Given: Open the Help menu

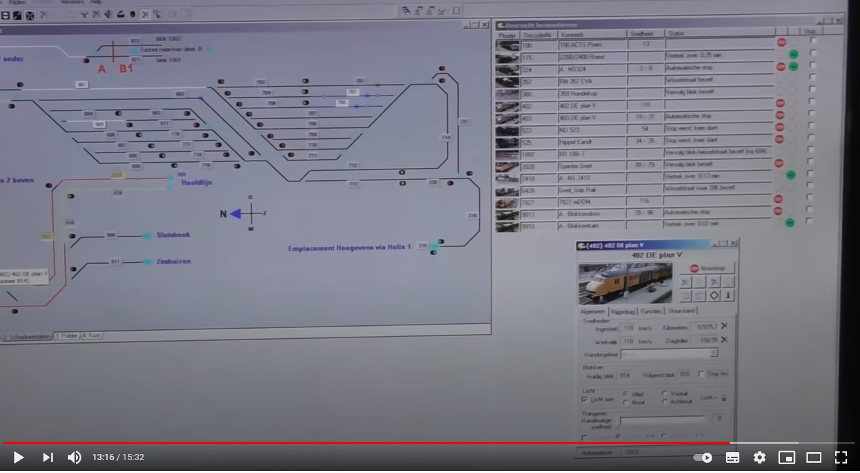Looking at the screenshot, I should pos(96,3).
